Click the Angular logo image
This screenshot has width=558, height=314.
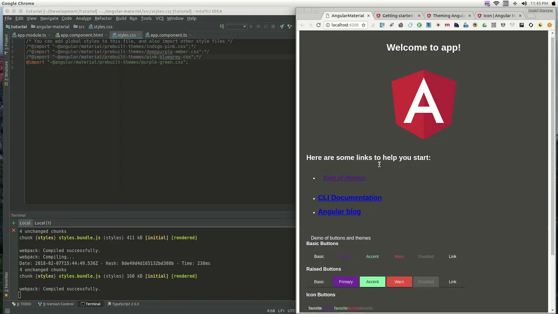pyautogui.click(x=424, y=105)
